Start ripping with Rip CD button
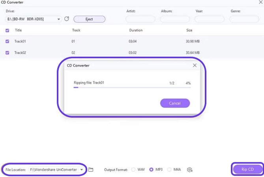The height and width of the screenshot is (177, 264). [247, 169]
